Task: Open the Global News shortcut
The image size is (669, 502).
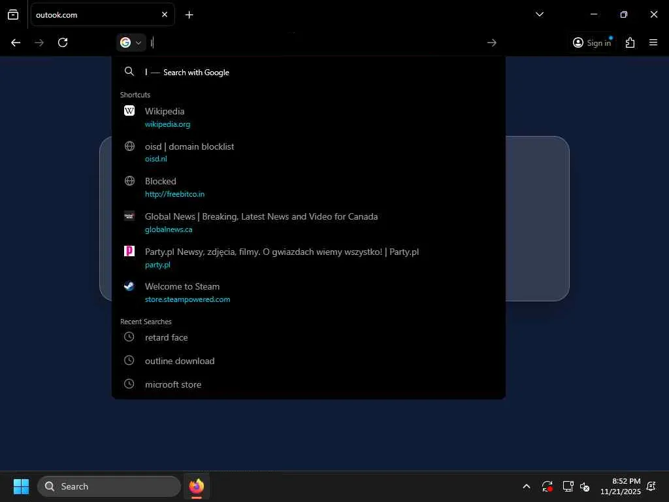Action: (x=308, y=222)
